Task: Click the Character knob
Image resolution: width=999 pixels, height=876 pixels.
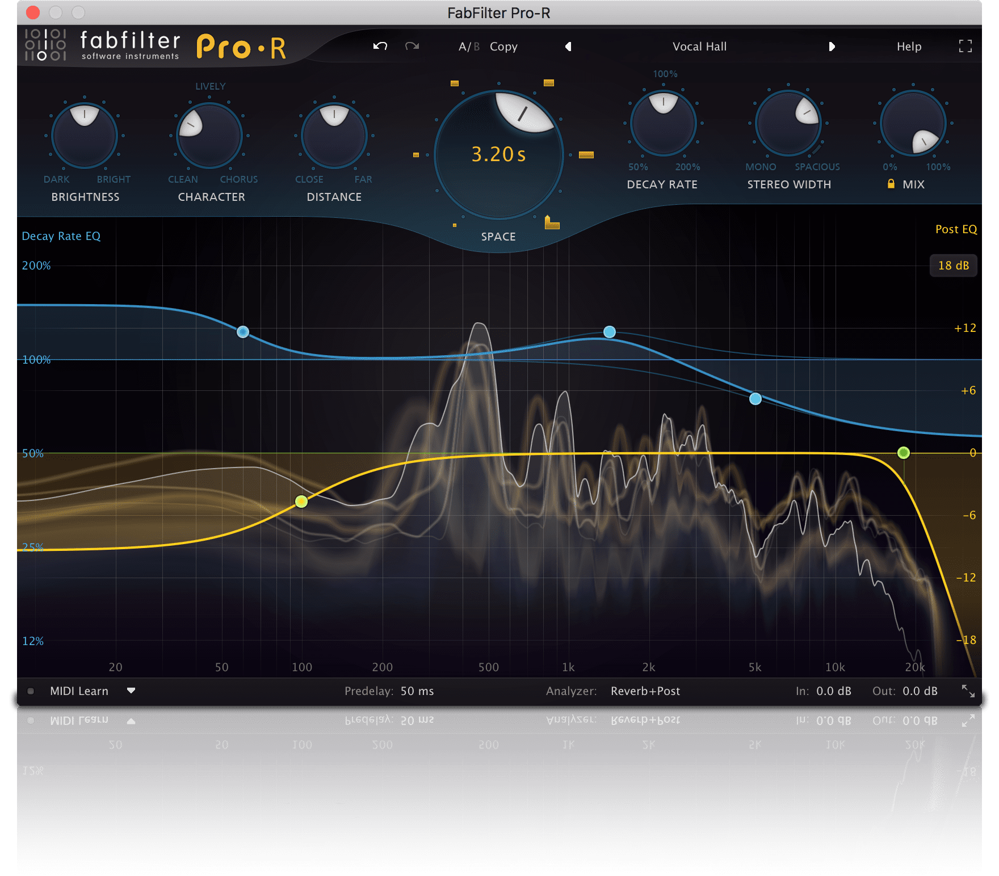Action: pos(209,136)
